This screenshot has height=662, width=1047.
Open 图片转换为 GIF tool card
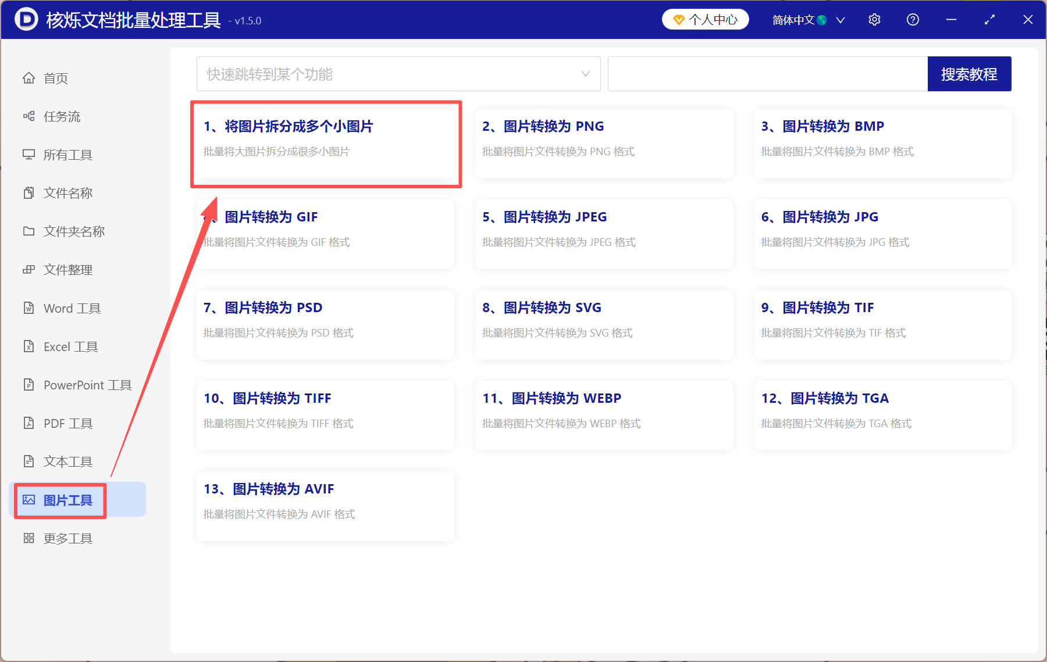tap(325, 234)
